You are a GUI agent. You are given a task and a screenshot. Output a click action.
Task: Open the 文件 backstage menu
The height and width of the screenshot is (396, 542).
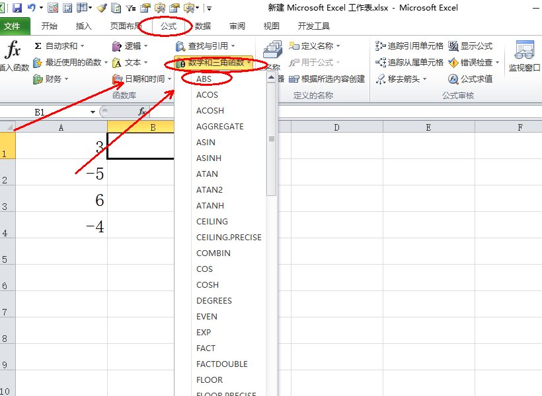pyautogui.click(x=15, y=26)
